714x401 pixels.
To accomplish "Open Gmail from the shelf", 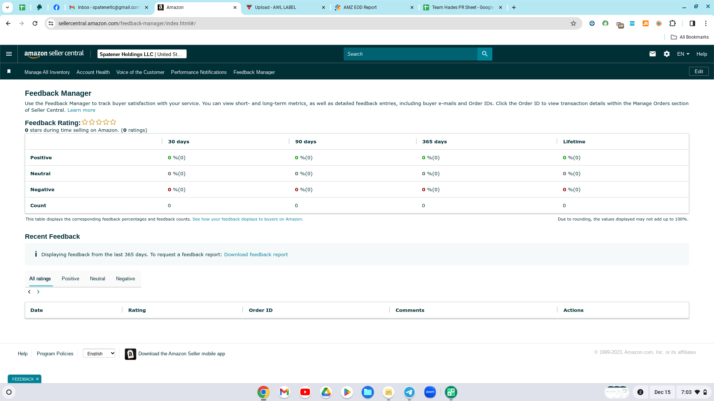I will point(284,392).
